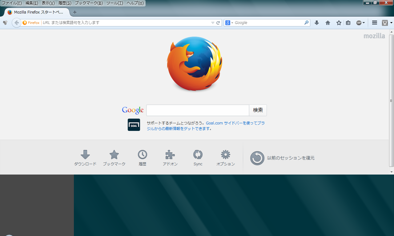
Task: Open the hamburger menu button
Action: click(375, 23)
